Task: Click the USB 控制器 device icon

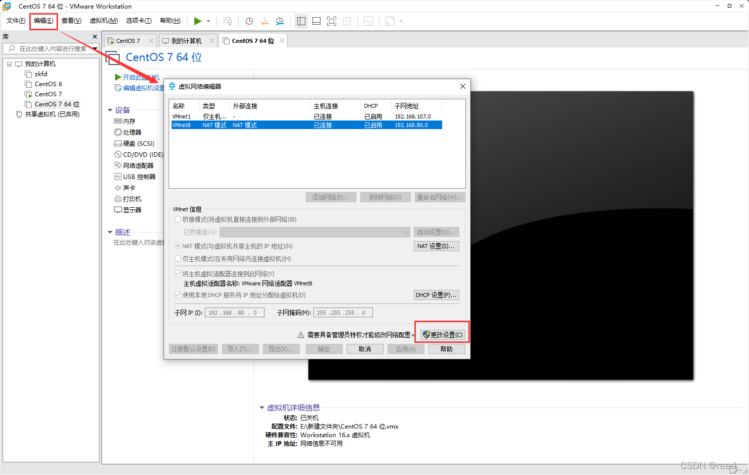Action: point(118,177)
